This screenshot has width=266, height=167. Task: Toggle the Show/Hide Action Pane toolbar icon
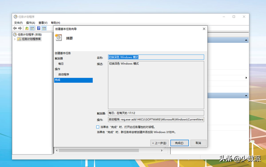point(44,28)
